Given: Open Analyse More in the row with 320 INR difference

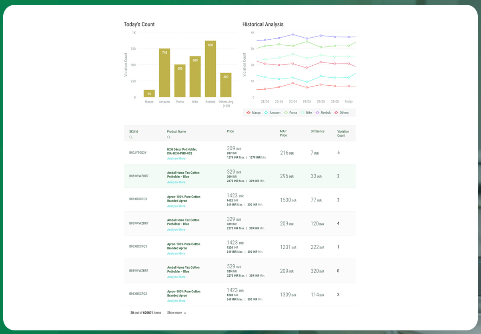Looking at the screenshot, I should pos(176,277).
